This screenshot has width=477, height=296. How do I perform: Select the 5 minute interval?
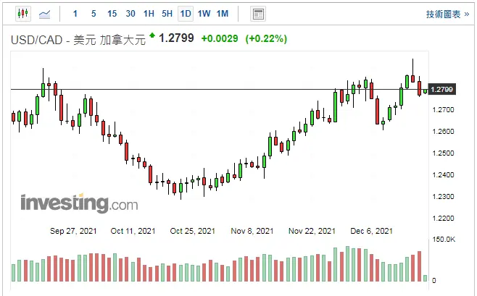[94, 14]
